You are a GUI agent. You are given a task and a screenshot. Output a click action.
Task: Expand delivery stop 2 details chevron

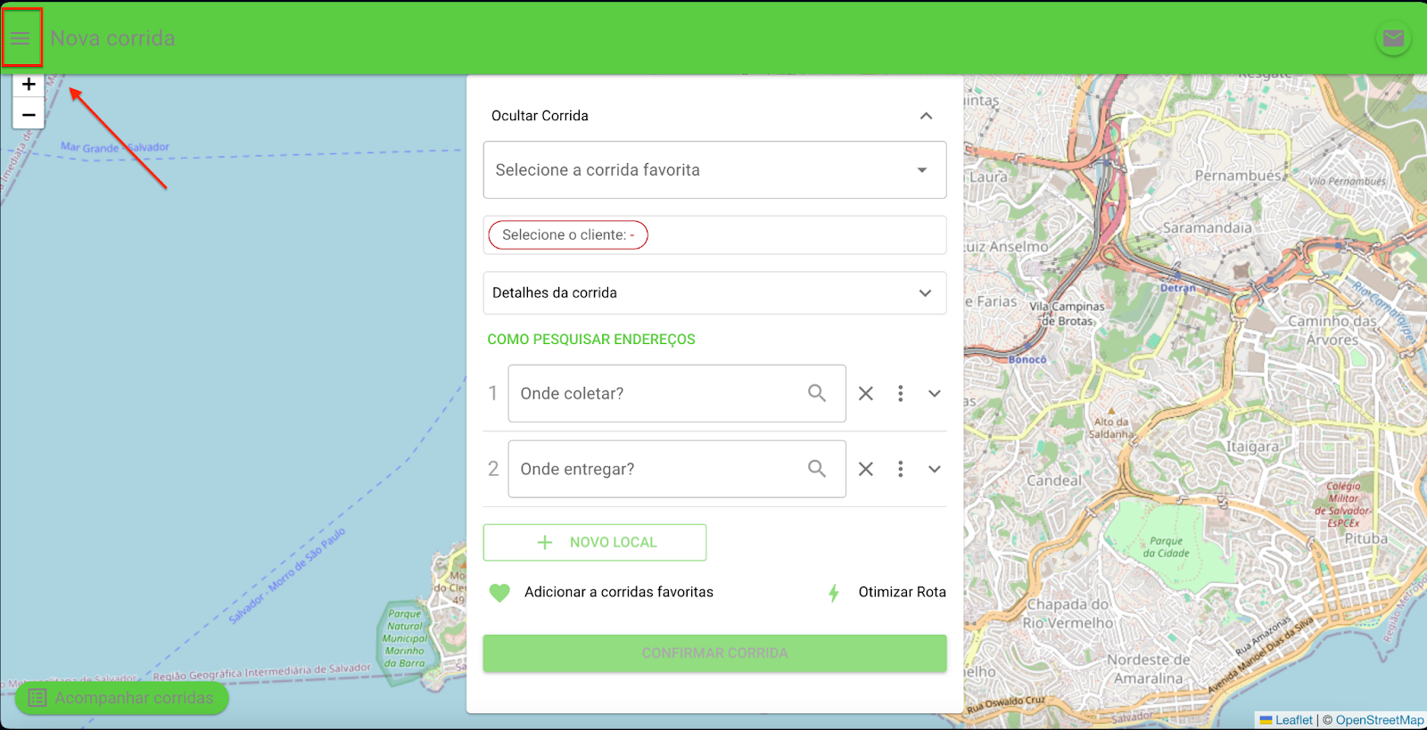[x=935, y=469]
